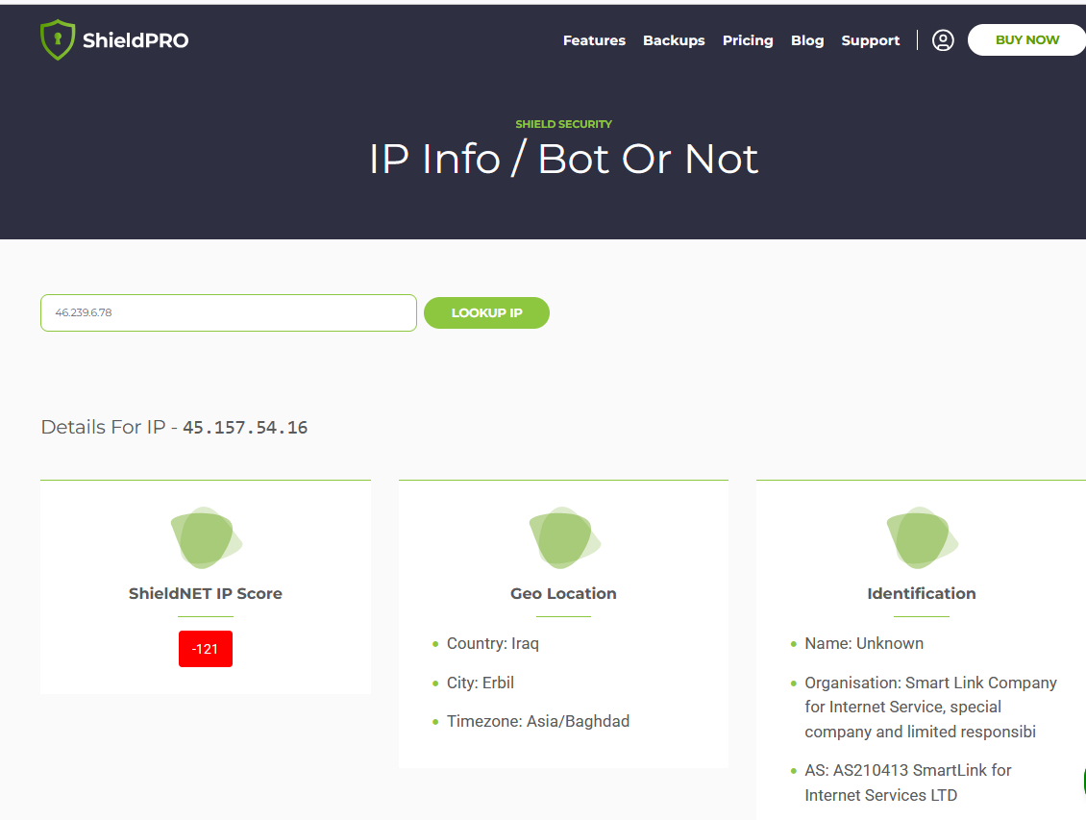
Task: Click the Identification card icon
Action: [922, 537]
